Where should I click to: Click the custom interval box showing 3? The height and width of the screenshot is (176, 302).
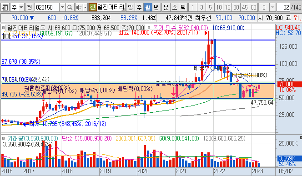[x=264, y=8]
